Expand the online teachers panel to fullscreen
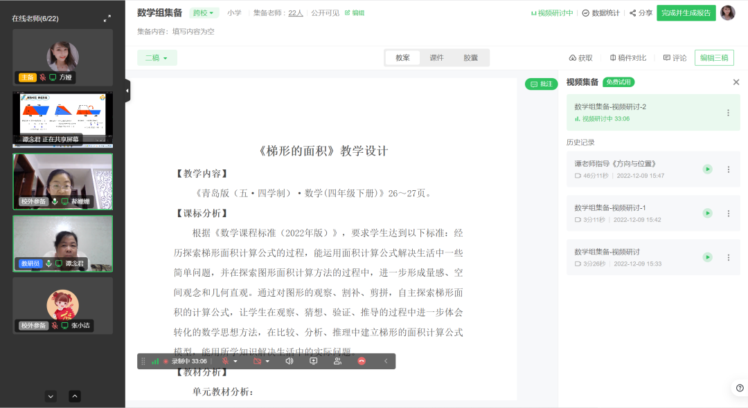The width and height of the screenshot is (748, 408). (107, 19)
